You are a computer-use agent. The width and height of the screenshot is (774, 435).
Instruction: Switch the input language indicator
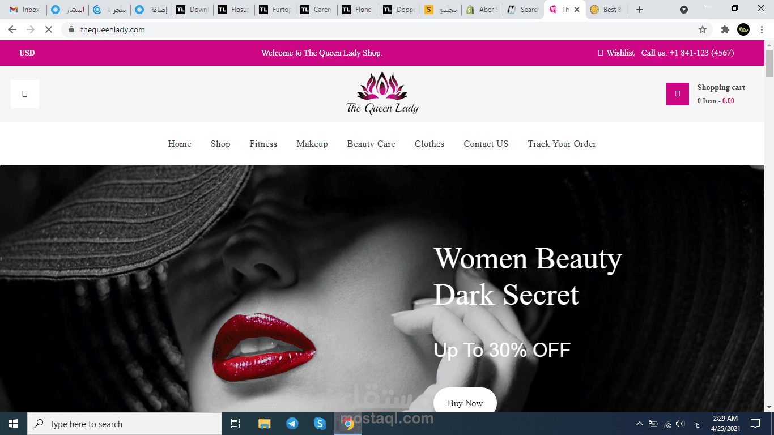tap(698, 424)
